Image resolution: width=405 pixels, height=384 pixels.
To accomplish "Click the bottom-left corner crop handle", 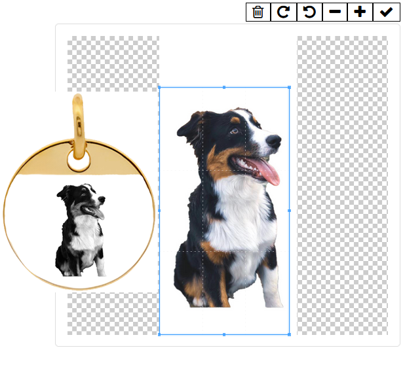I will point(159,334).
